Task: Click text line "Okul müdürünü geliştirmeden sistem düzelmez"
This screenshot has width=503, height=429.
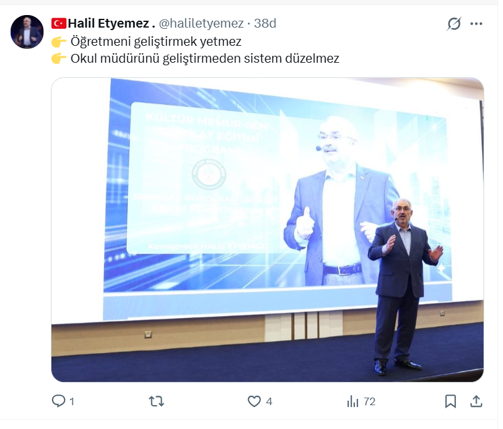Action: tap(205, 59)
